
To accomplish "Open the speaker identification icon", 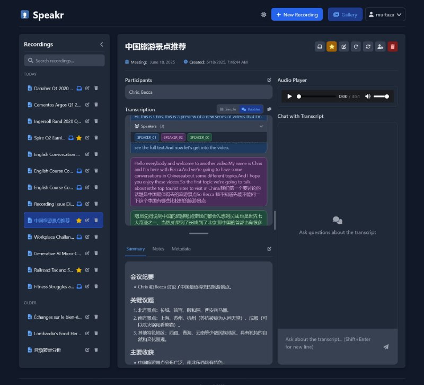I will pos(380,47).
